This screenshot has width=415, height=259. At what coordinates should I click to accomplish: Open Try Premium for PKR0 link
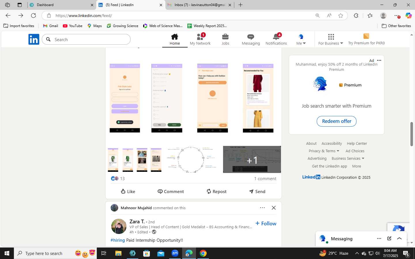366,39
